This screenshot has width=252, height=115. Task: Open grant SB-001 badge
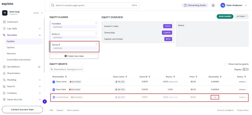point(120,82)
